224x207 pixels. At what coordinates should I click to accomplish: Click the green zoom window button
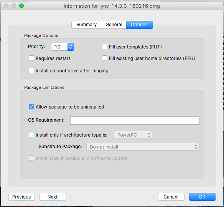tap(21, 6)
